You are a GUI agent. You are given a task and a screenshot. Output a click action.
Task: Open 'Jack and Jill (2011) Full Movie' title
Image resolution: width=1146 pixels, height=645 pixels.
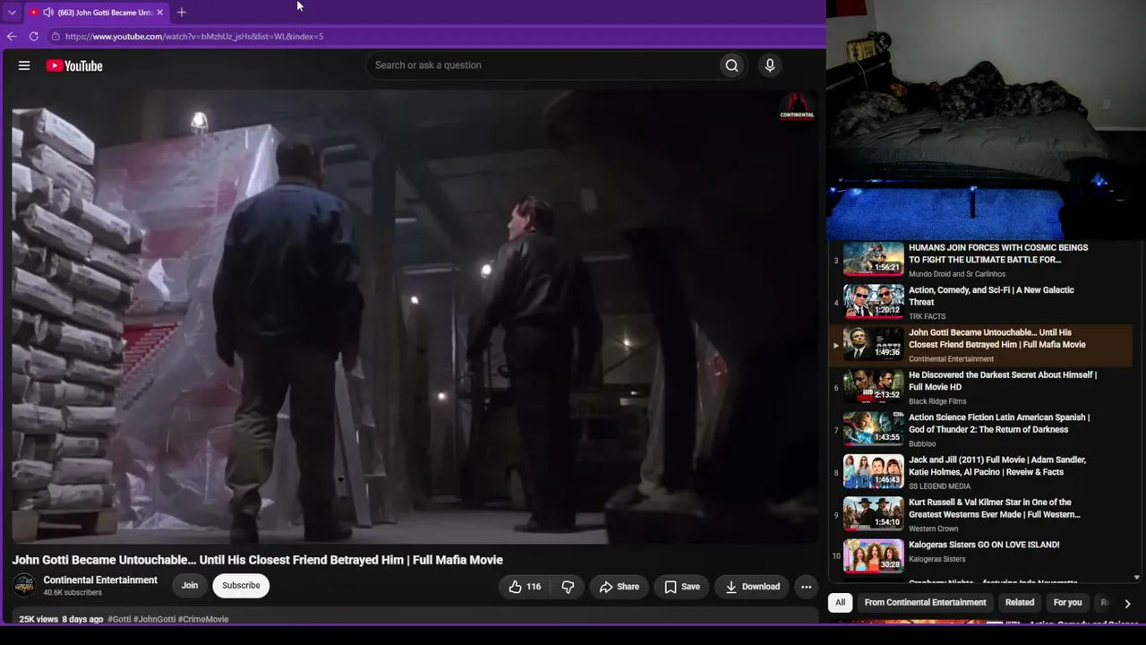click(x=997, y=466)
